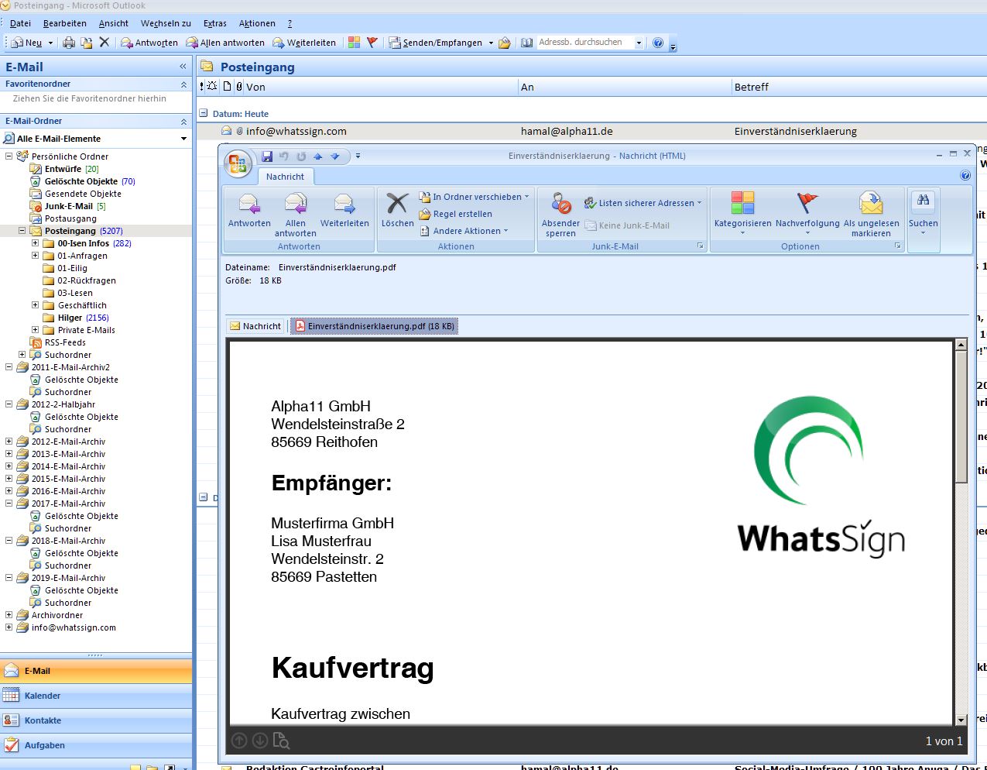This screenshot has height=770, width=987.
Task: Open Kontakte in navigation pane
Action: [x=96, y=720]
